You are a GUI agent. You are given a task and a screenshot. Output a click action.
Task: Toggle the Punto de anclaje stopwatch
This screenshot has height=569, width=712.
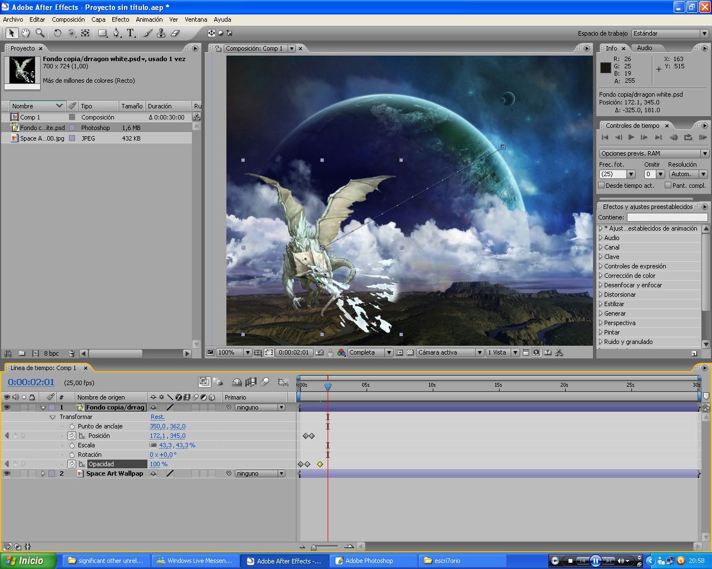72,426
